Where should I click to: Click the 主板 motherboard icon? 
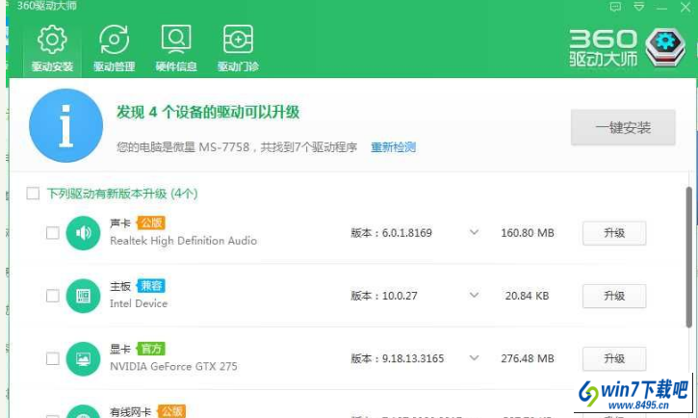click(83, 296)
